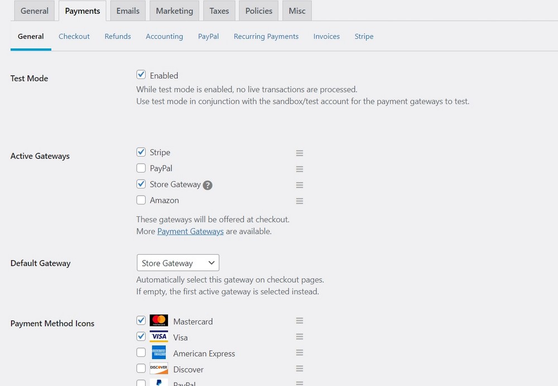558x386 pixels.
Task: Click the 'Test Mode' setting label
Action: pos(29,78)
